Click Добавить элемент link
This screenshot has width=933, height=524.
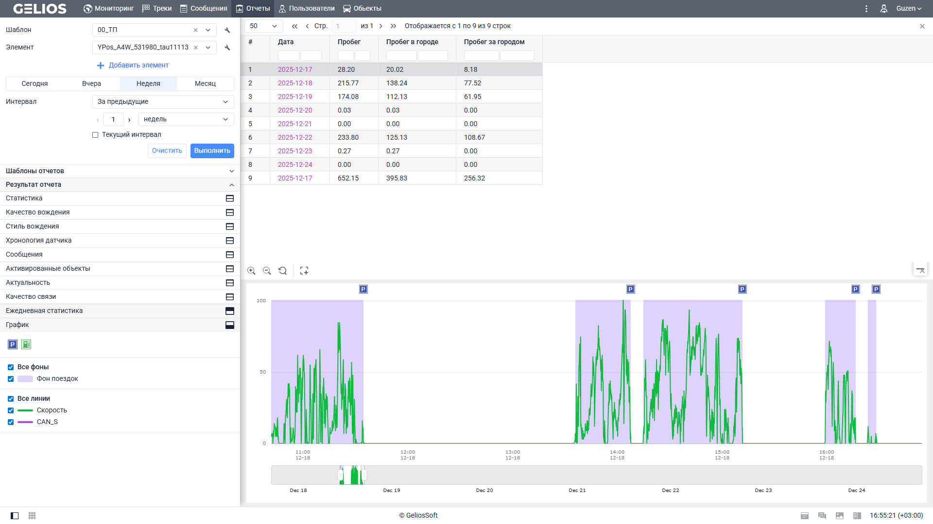[138, 65]
